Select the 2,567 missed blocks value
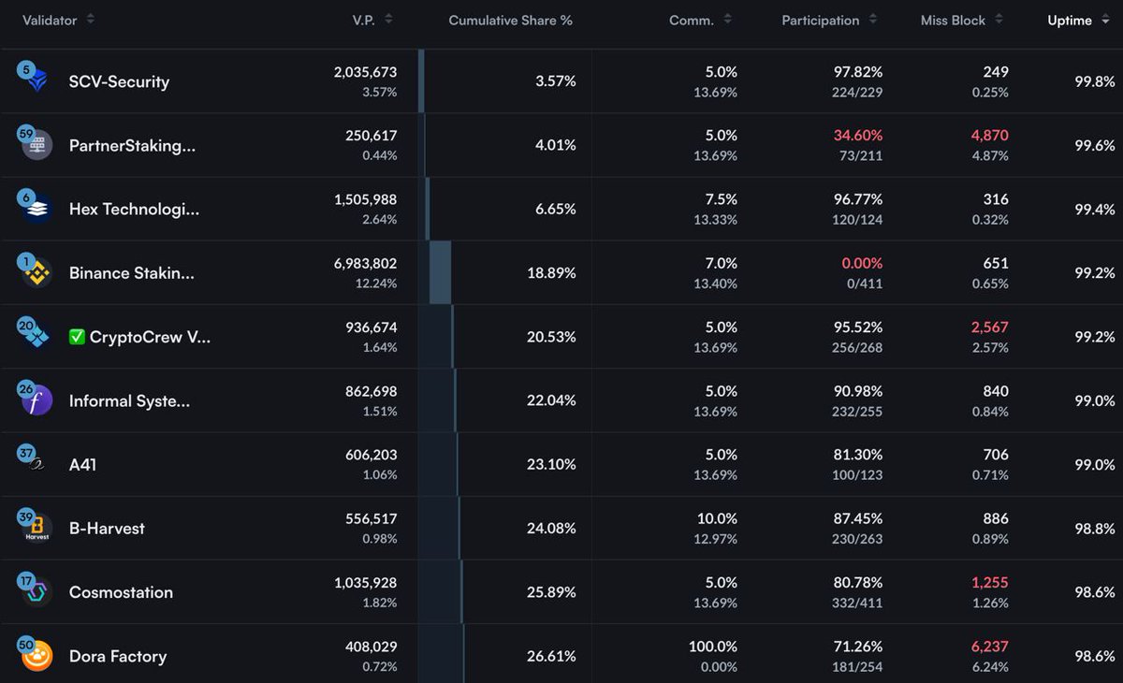The height and width of the screenshot is (683, 1123). 990,327
